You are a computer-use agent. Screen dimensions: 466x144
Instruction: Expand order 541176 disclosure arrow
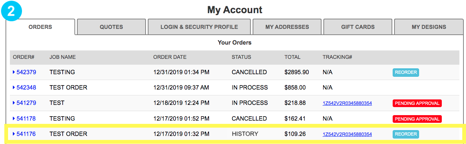14,134
